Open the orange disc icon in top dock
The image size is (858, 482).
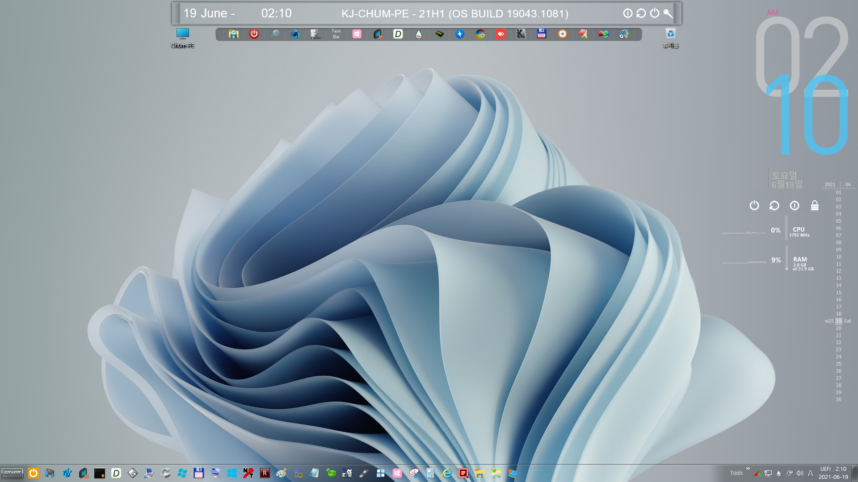pyautogui.click(x=562, y=34)
